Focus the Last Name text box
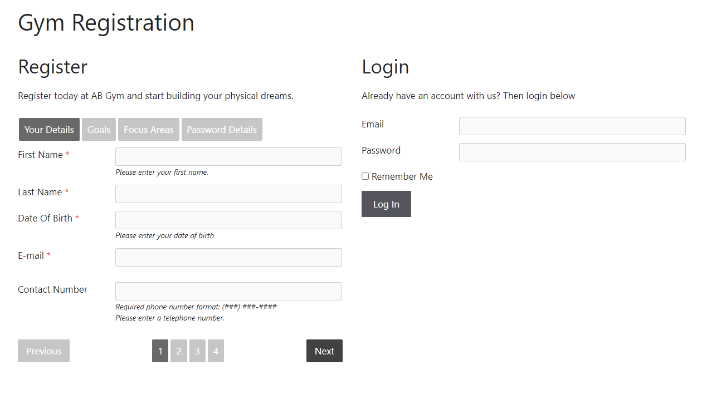 tap(228, 194)
